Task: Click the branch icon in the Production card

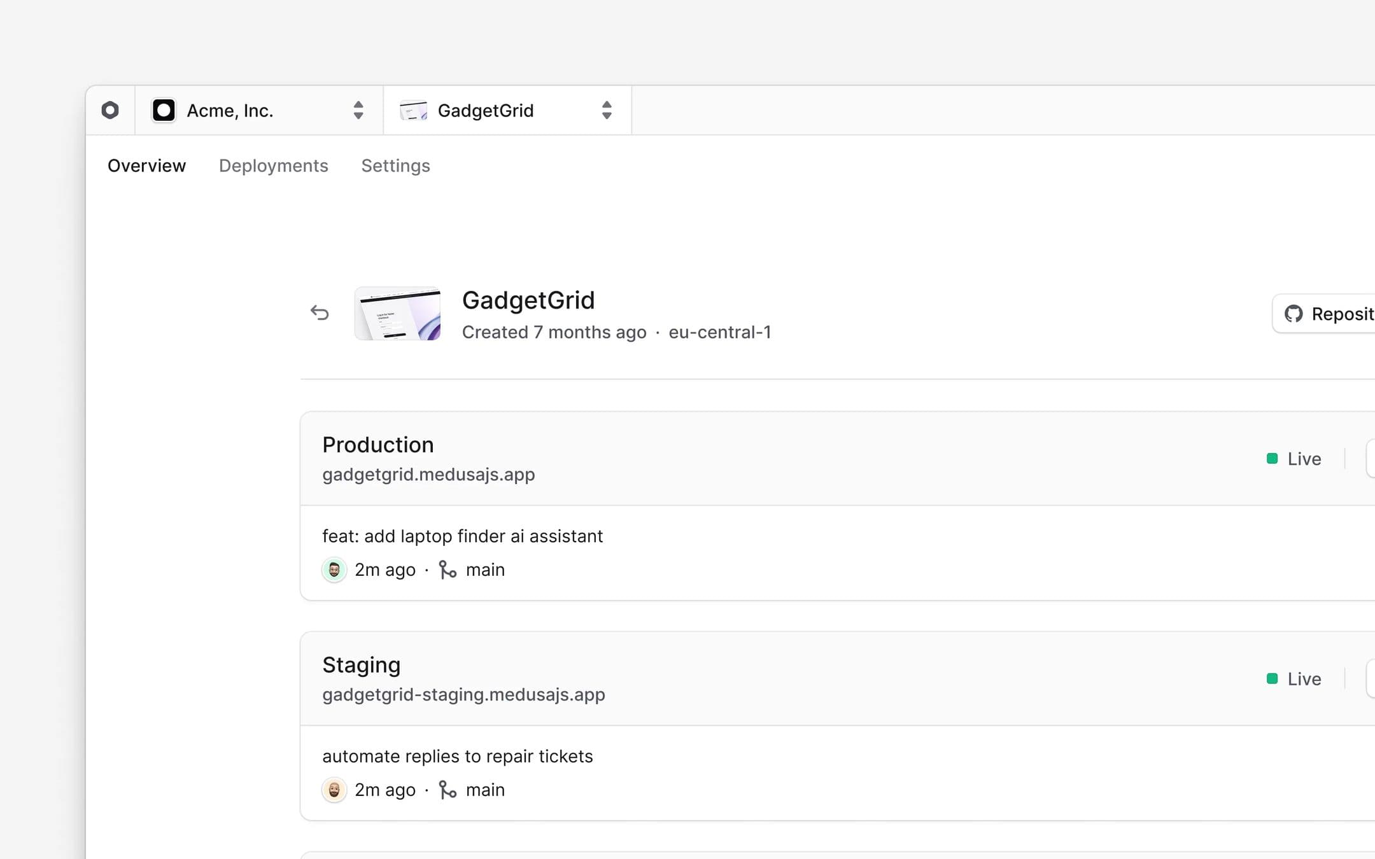Action: [448, 569]
